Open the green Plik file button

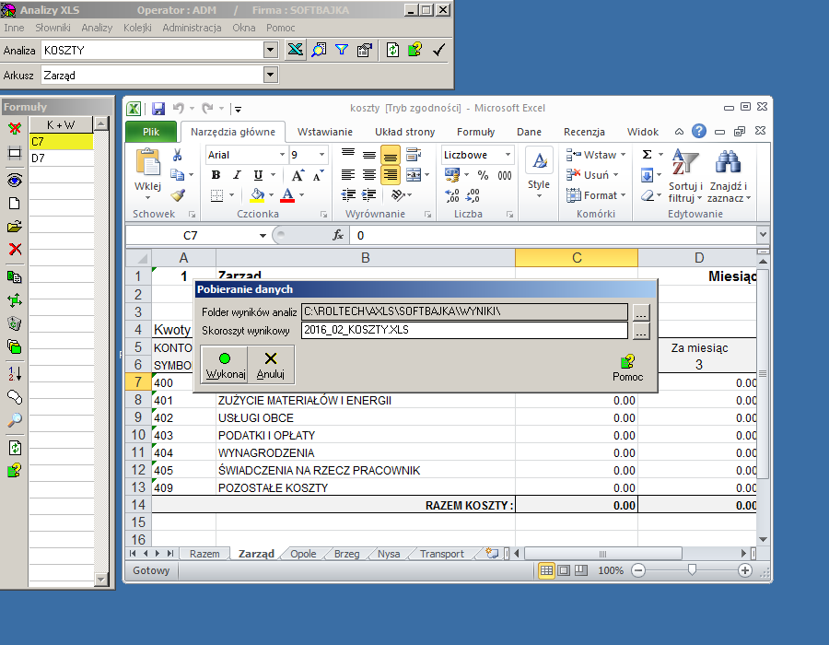(151, 132)
